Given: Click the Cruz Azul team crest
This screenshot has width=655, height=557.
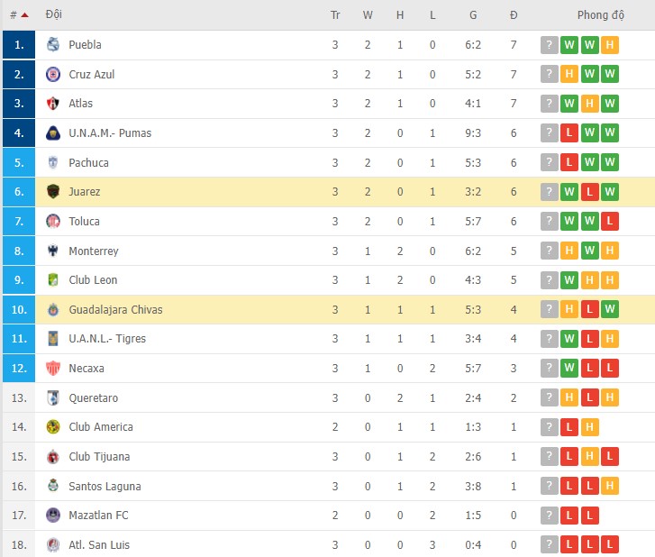Looking at the screenshot, I should (x=52, y=74).
